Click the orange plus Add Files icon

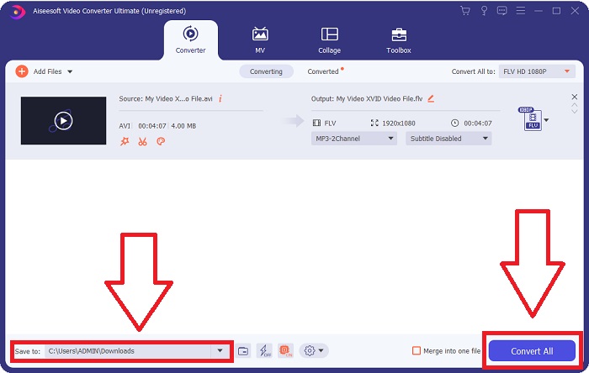point(22,71)
